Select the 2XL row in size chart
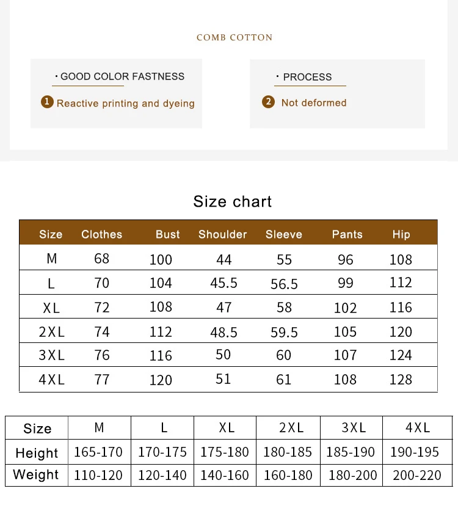The image size is (458, 505). tap(52, 332)
